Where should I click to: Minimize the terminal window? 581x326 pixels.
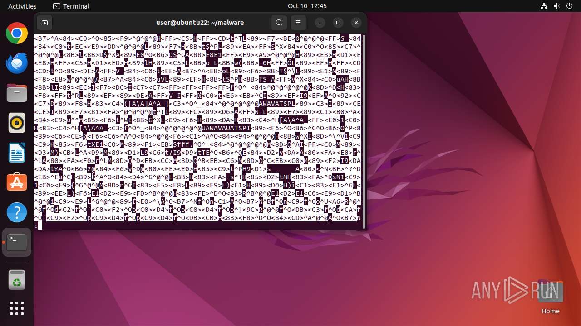point(320,23)
